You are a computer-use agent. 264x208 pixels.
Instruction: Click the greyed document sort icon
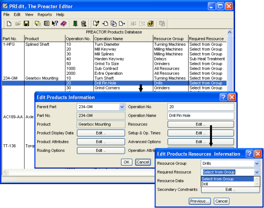pos(142,23)
